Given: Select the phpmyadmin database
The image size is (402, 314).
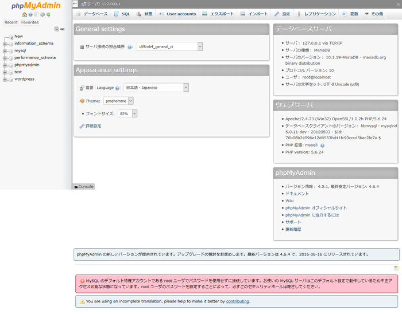Looking at the screenshot, I should [x=26, y=65].
